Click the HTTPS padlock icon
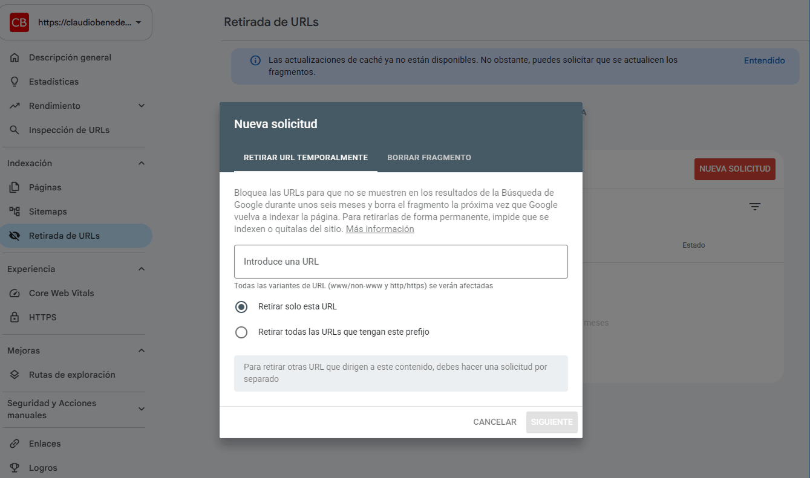Viewport: 810px width, 478px height. tap(15, 317)
